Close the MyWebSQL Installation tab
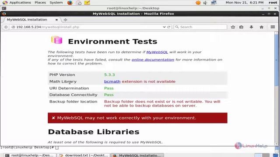The image size is (280, 157). pyautogui.click(x=56, y=20)
